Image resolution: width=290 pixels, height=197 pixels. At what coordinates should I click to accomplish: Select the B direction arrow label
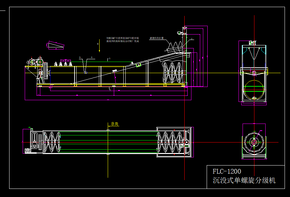coord(98,44)
